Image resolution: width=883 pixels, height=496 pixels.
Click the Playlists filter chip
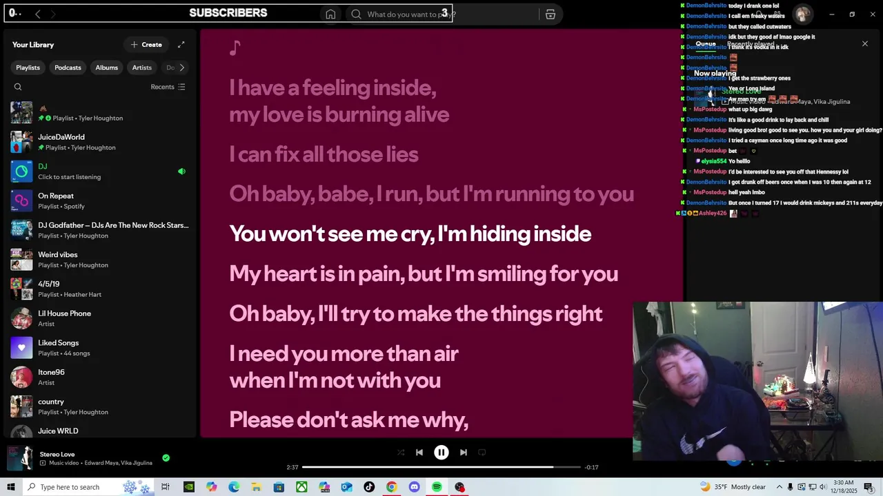28,68
